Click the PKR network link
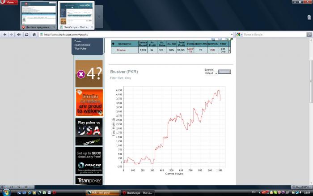This screenshot has width=313, height=196. click(x=212, y=50)
